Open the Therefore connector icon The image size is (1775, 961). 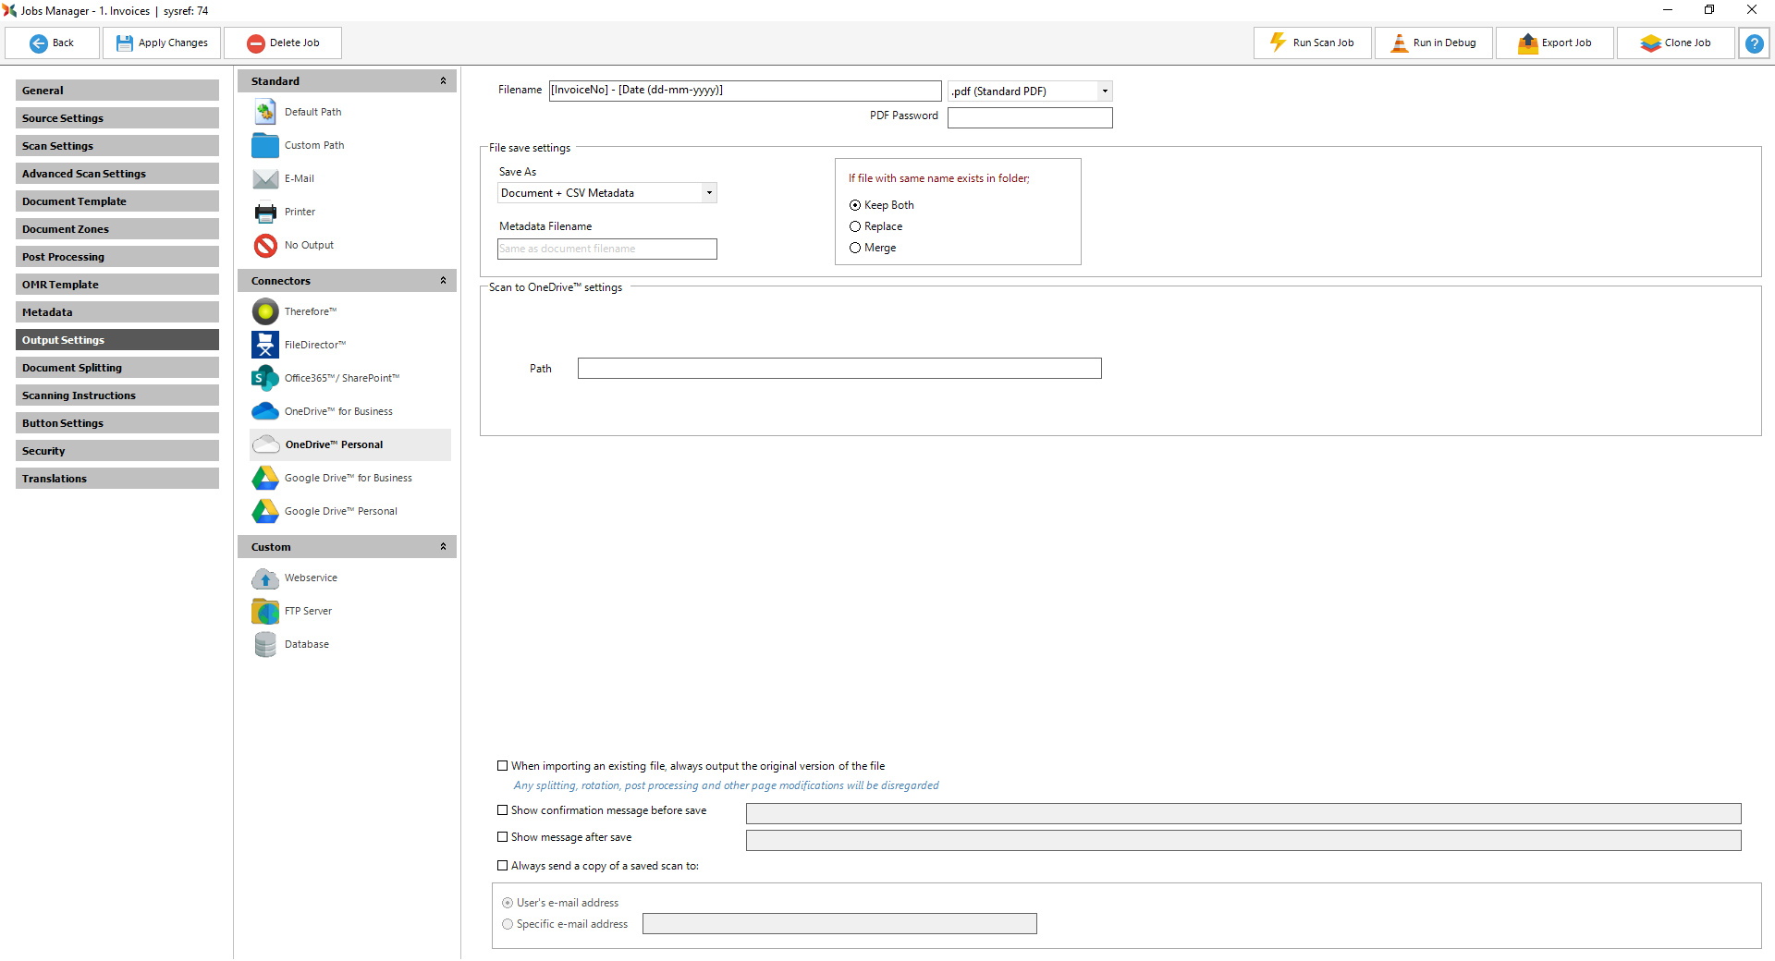(x=265, y=311)
